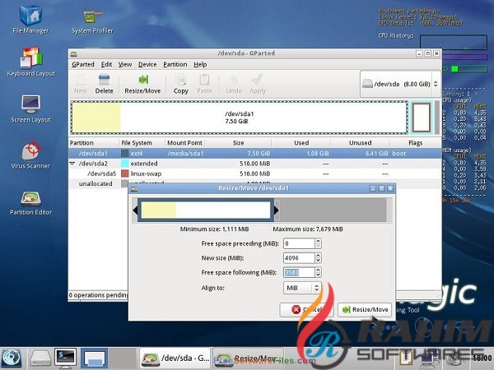Click the Apply toolbar icon

[x=258, y=84]
